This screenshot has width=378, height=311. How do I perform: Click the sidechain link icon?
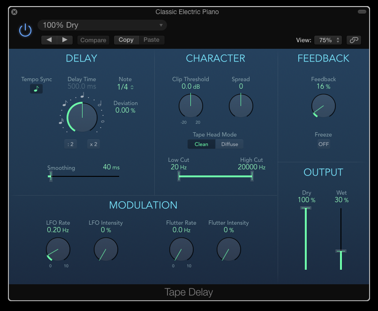tap(354, 40)
